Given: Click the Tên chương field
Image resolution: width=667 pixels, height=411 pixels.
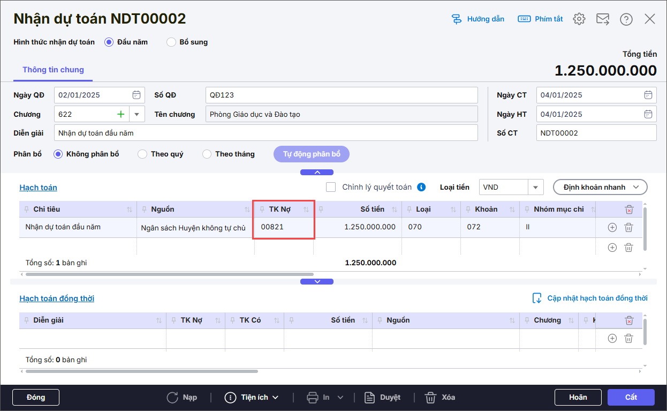Looking at the screenshot, I should [342, 114].
